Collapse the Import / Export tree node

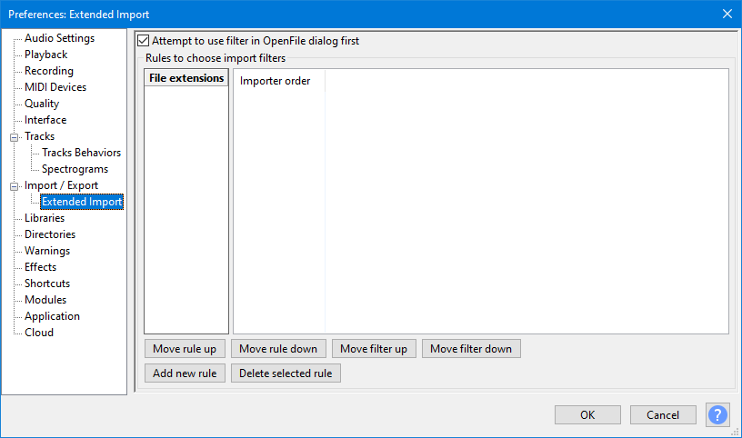(15, 186)
